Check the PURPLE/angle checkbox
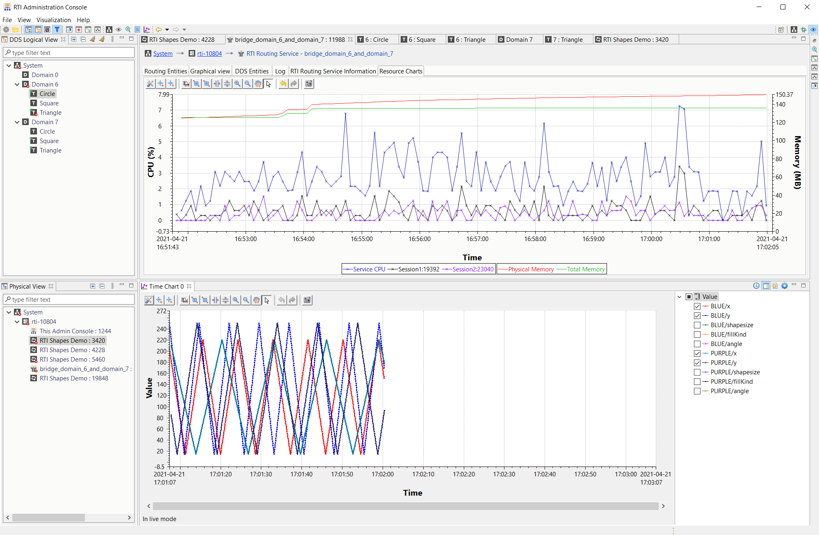 697,391
